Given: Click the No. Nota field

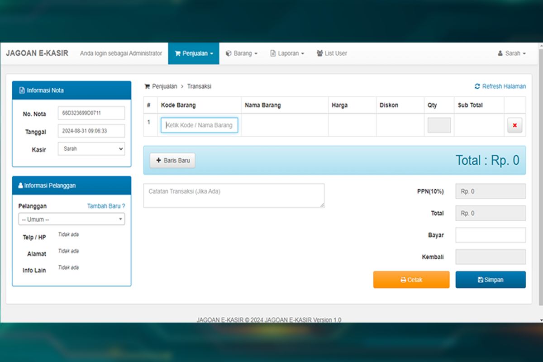Looking at the screenshot, I should (91, 113).
